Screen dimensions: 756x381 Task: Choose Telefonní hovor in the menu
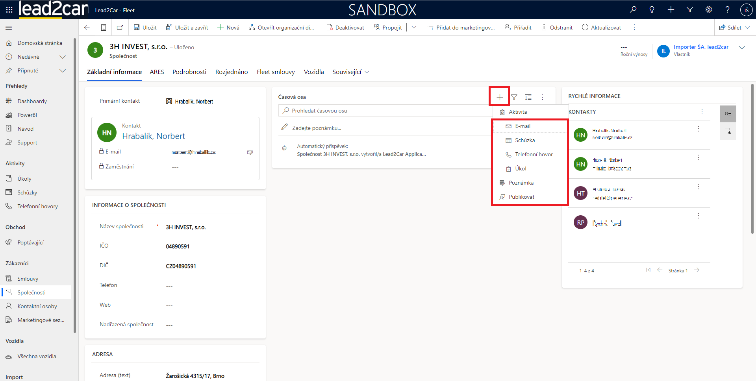coord(534,154)
